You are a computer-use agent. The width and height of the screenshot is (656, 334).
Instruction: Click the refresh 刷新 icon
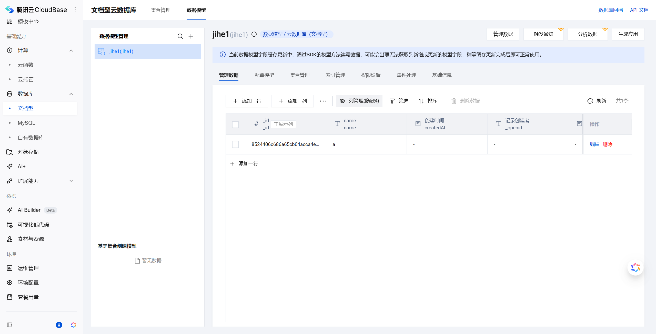point(590,101)
